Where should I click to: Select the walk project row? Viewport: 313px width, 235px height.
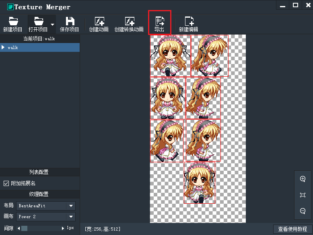pos(40,47)
